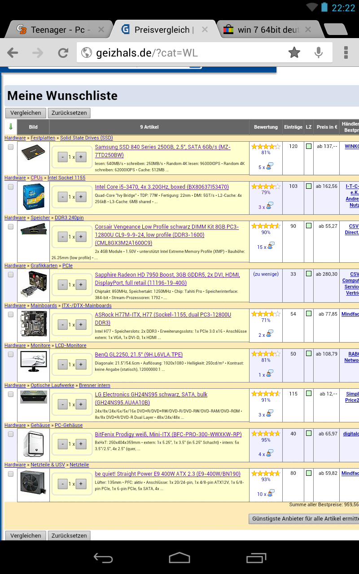Open Chrome overflow menu
The image size is (359, 574).
(x=346, y=53)
